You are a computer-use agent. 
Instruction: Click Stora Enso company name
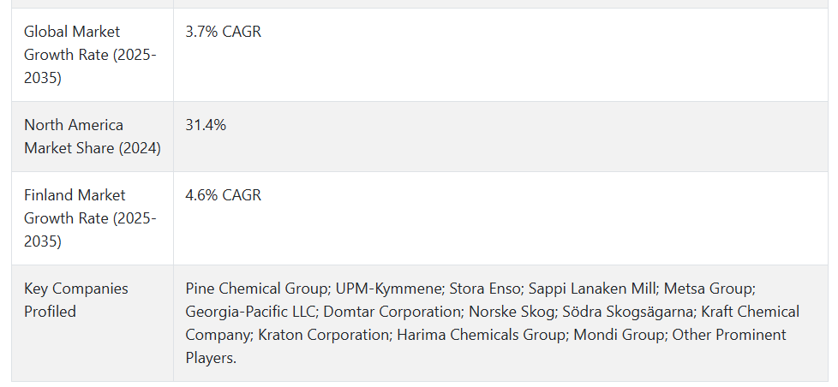(x=485, y=289)
